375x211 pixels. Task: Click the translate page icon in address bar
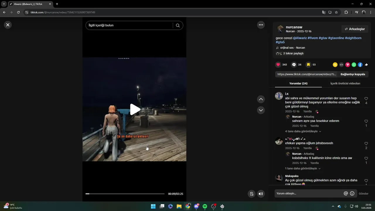point(324,12)
